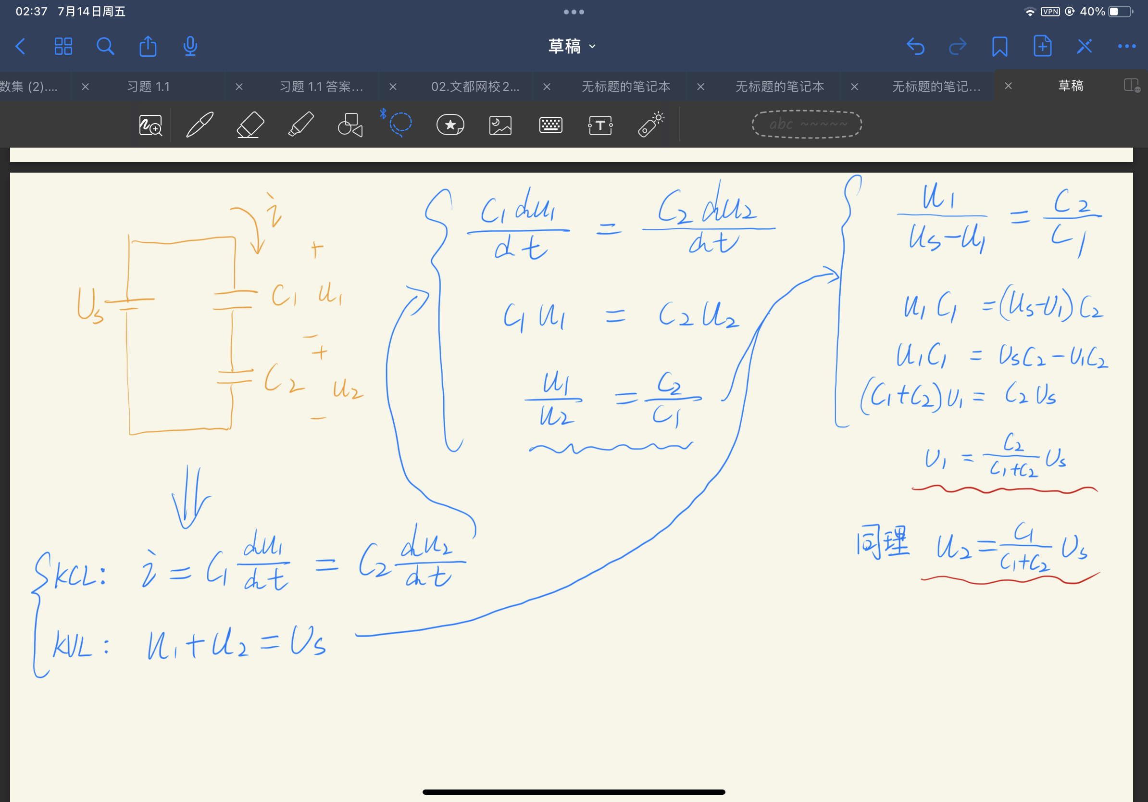Activate the Lasso selection tool

point(400,125)
